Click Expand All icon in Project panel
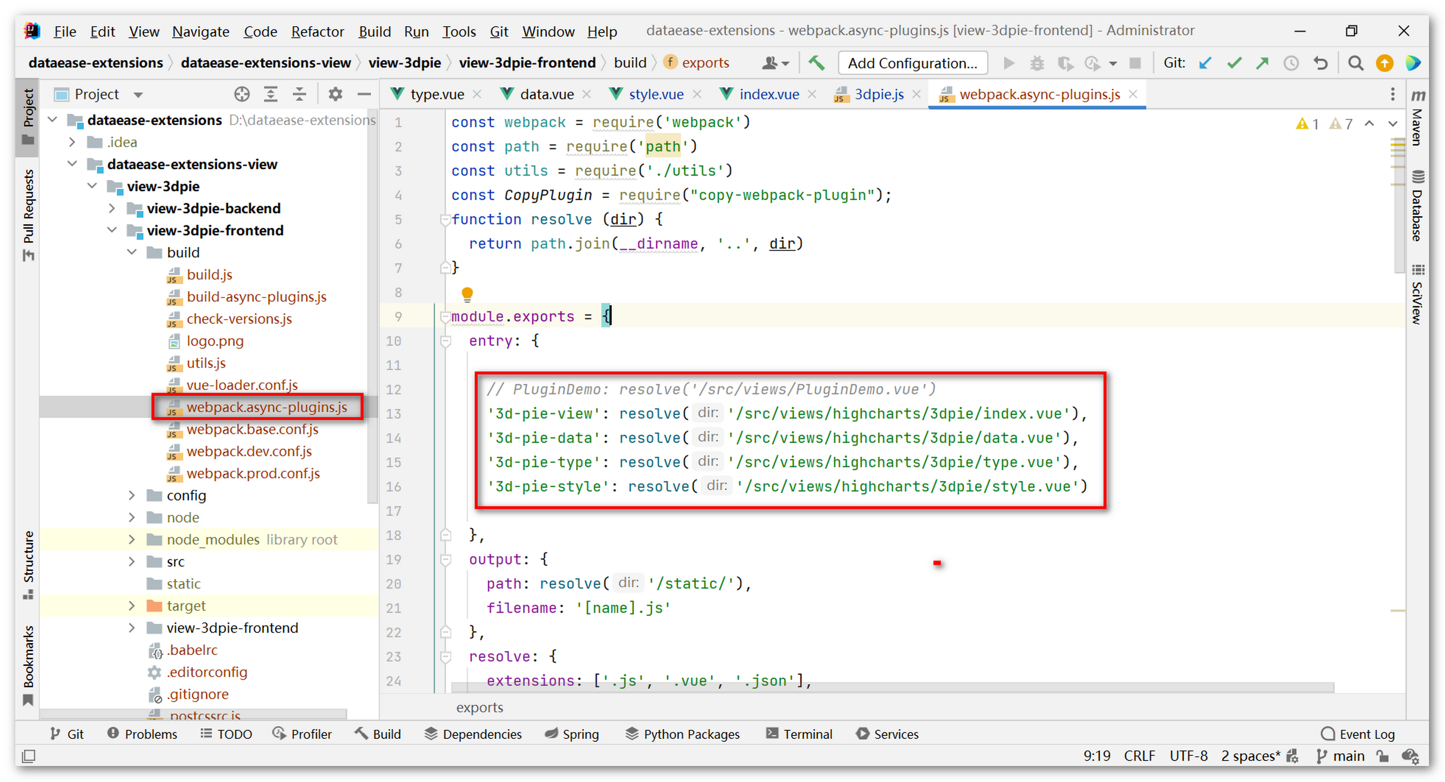The width and height of the screenshot is (1445, 782). click(x=271, y=94)
